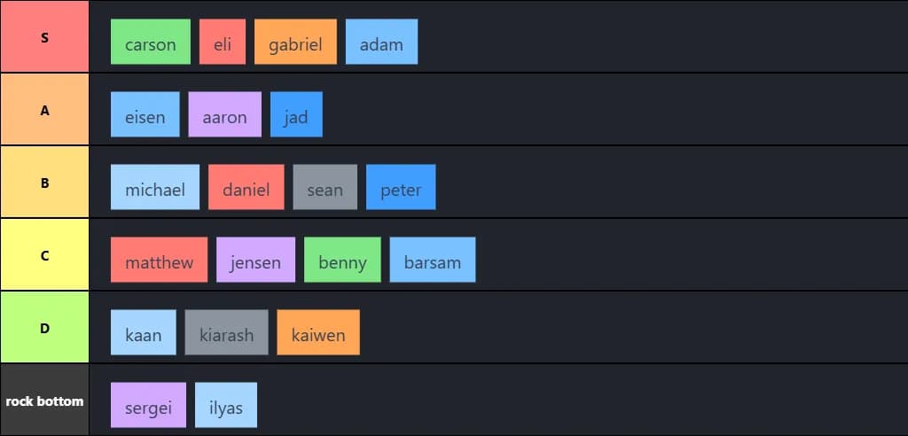908x436 pixels.
Task: Click the red S tier label
Action: 44,37
